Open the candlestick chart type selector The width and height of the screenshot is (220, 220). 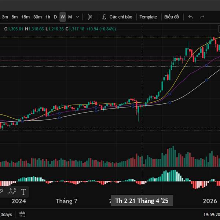90,17
